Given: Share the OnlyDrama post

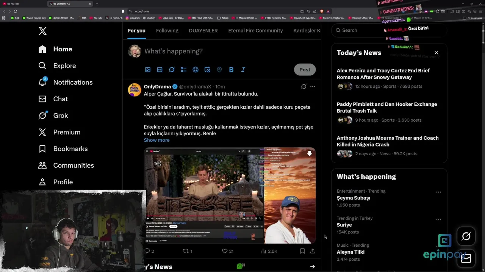Looking at the screenshot, I should [x=313, y=251].
